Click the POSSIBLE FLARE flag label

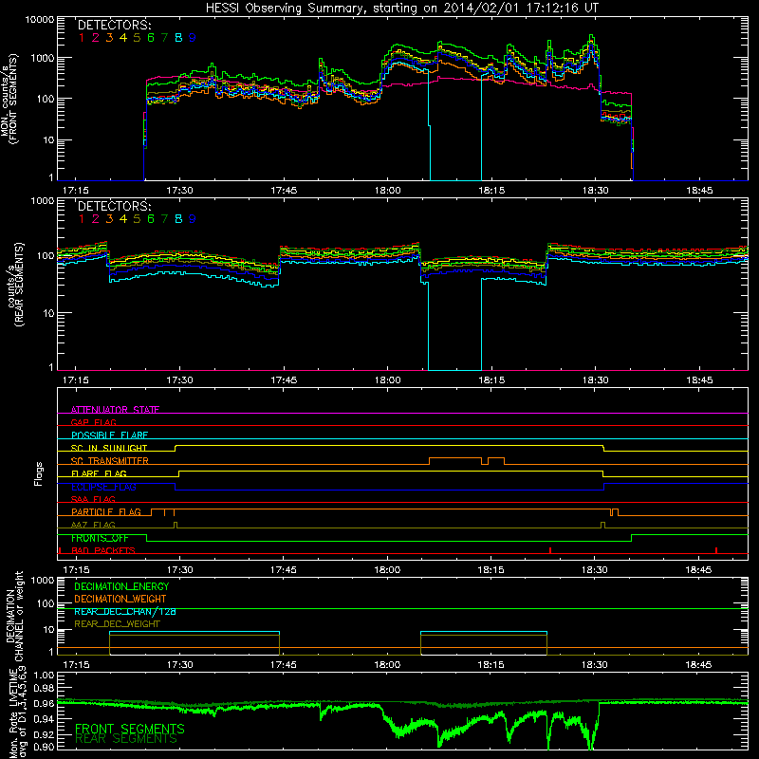tap(109, 435)
